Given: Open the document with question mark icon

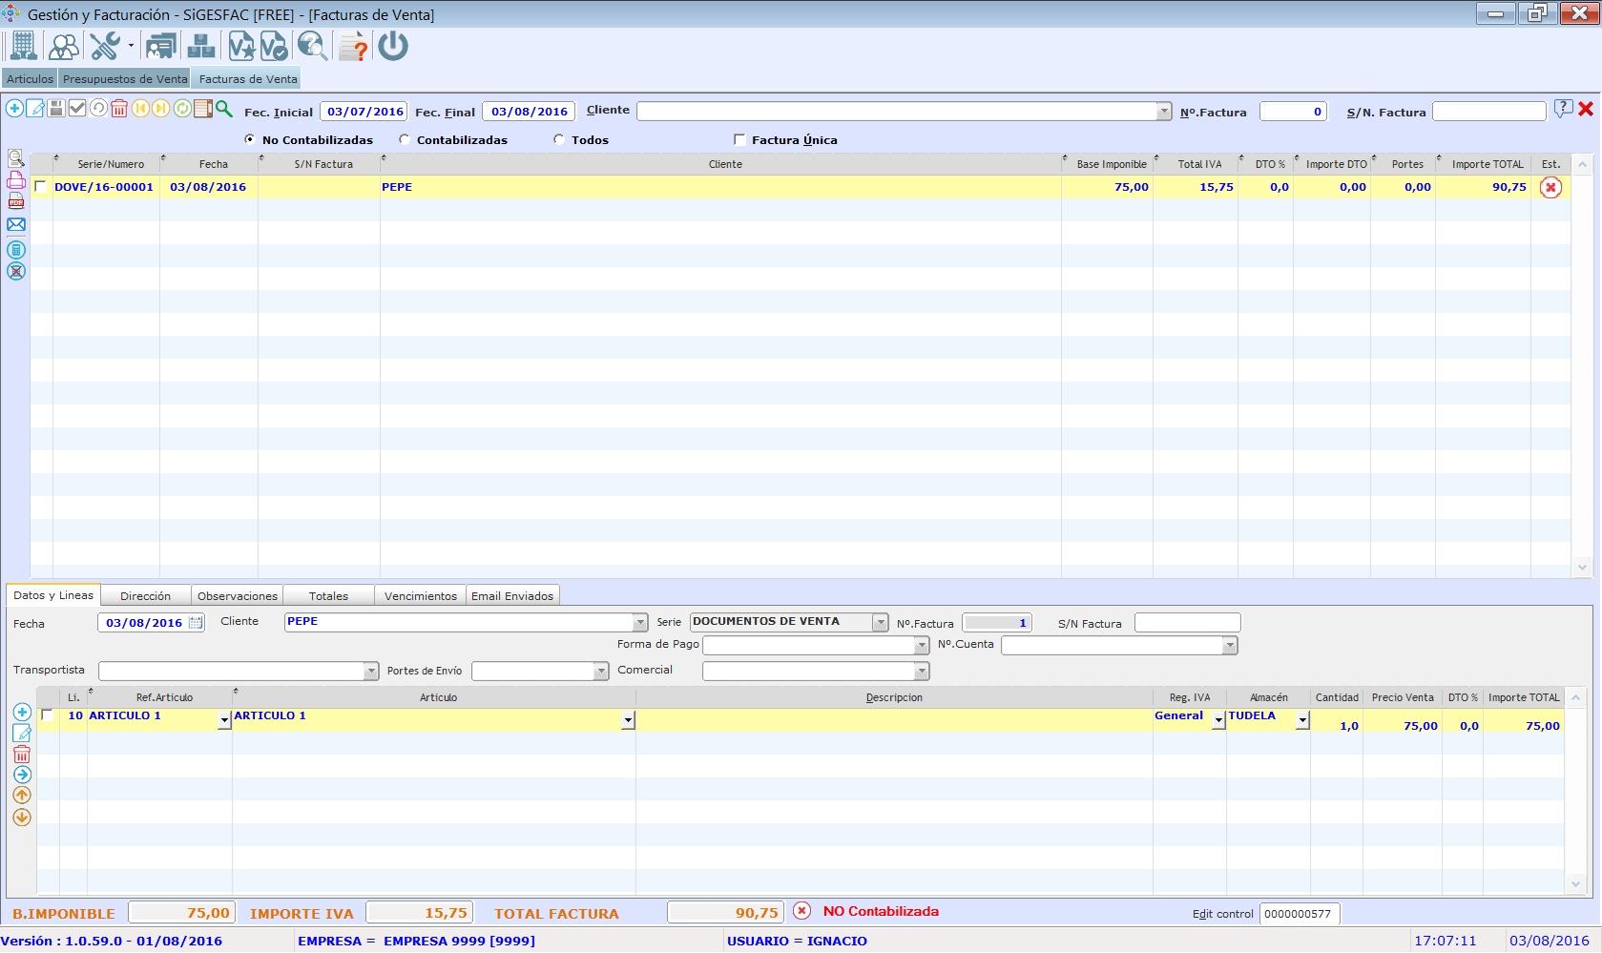Looking at the screenshot, I should (353, 46).
